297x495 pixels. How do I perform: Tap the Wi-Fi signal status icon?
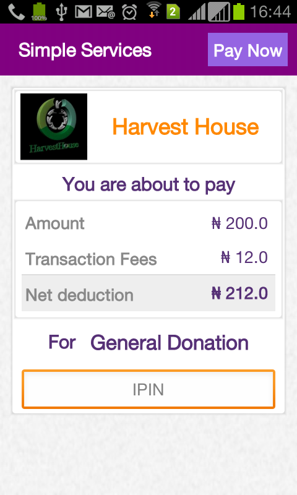click(x=153, y=10)
